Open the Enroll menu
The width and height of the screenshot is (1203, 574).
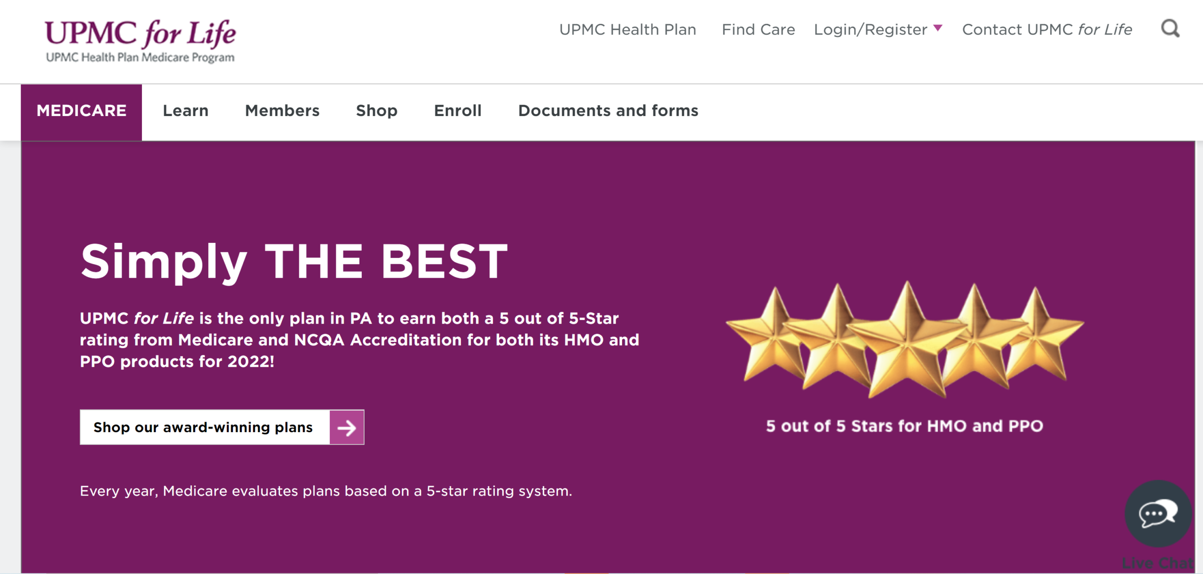coord(458,111)
